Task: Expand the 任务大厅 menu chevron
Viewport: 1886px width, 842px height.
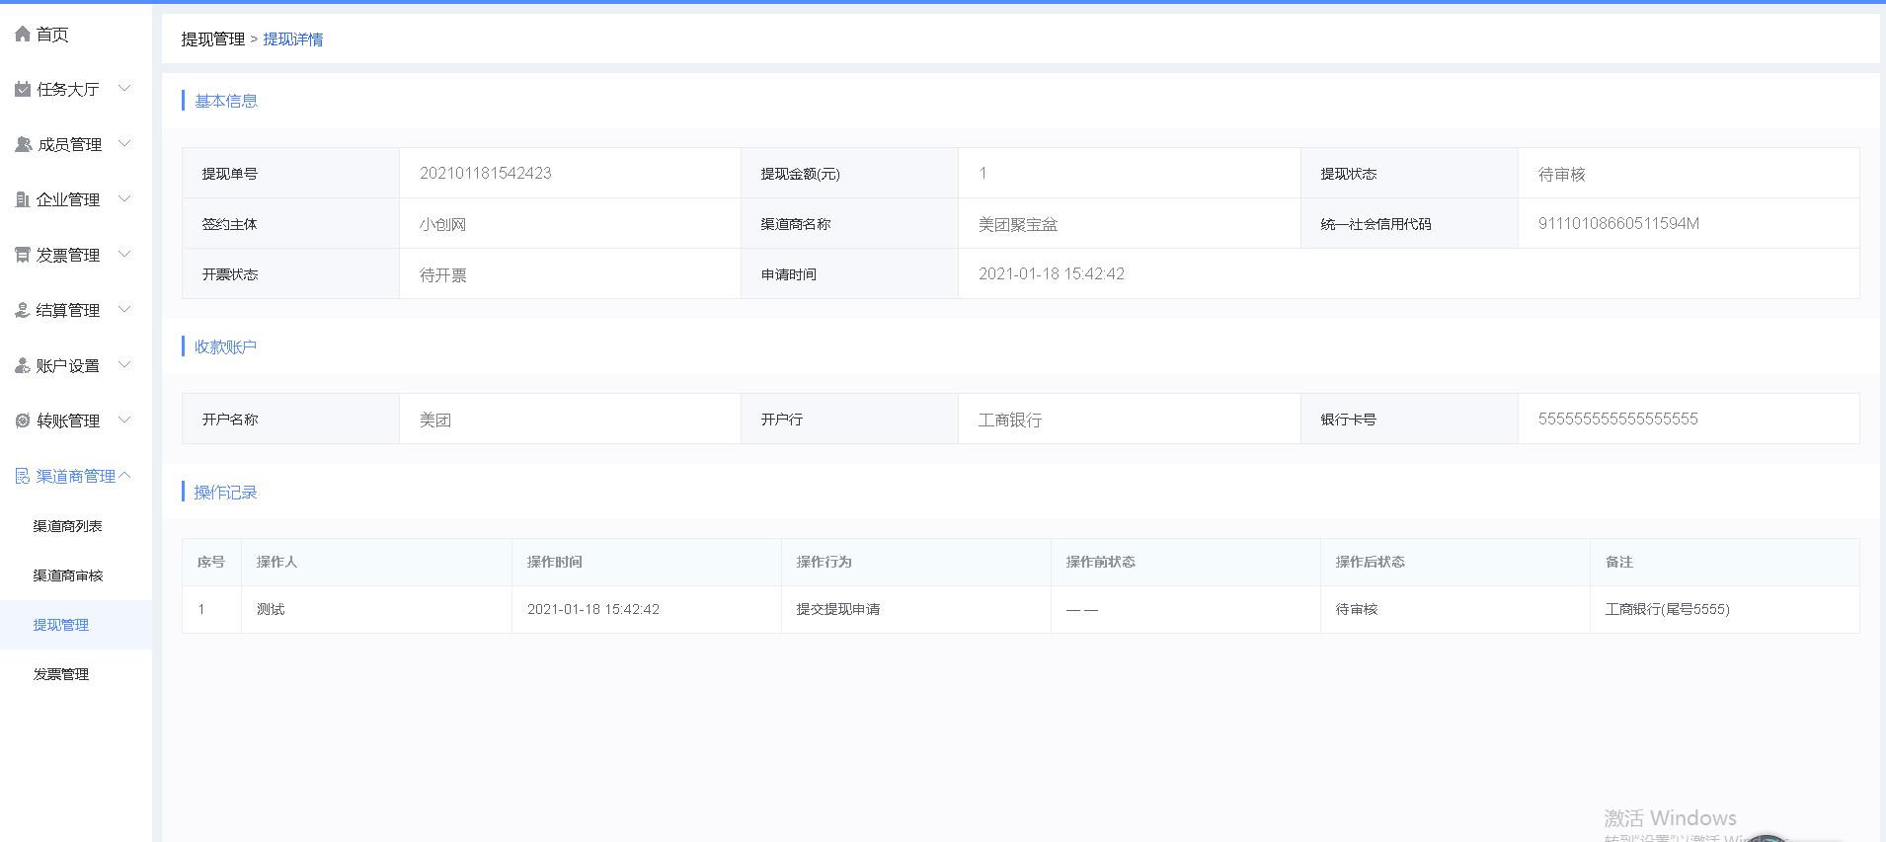Action: pos(124,89)
